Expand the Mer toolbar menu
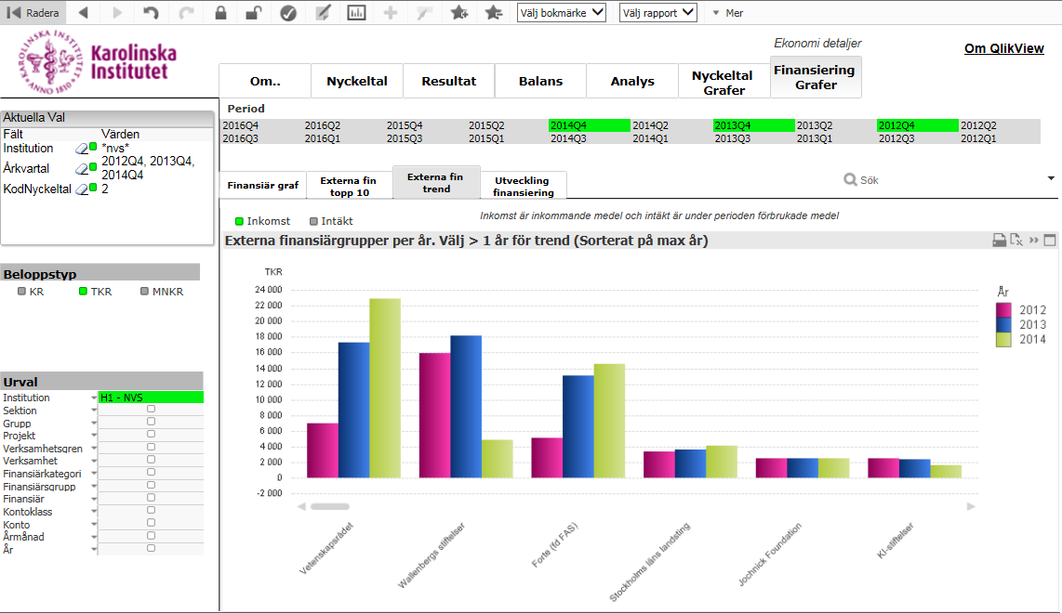 pyautogui.click(x=728, y=13)
